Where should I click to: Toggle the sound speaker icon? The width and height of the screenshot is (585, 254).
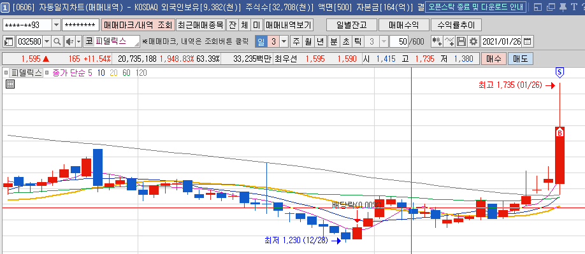pyautogui.click(x=69, y=41)
